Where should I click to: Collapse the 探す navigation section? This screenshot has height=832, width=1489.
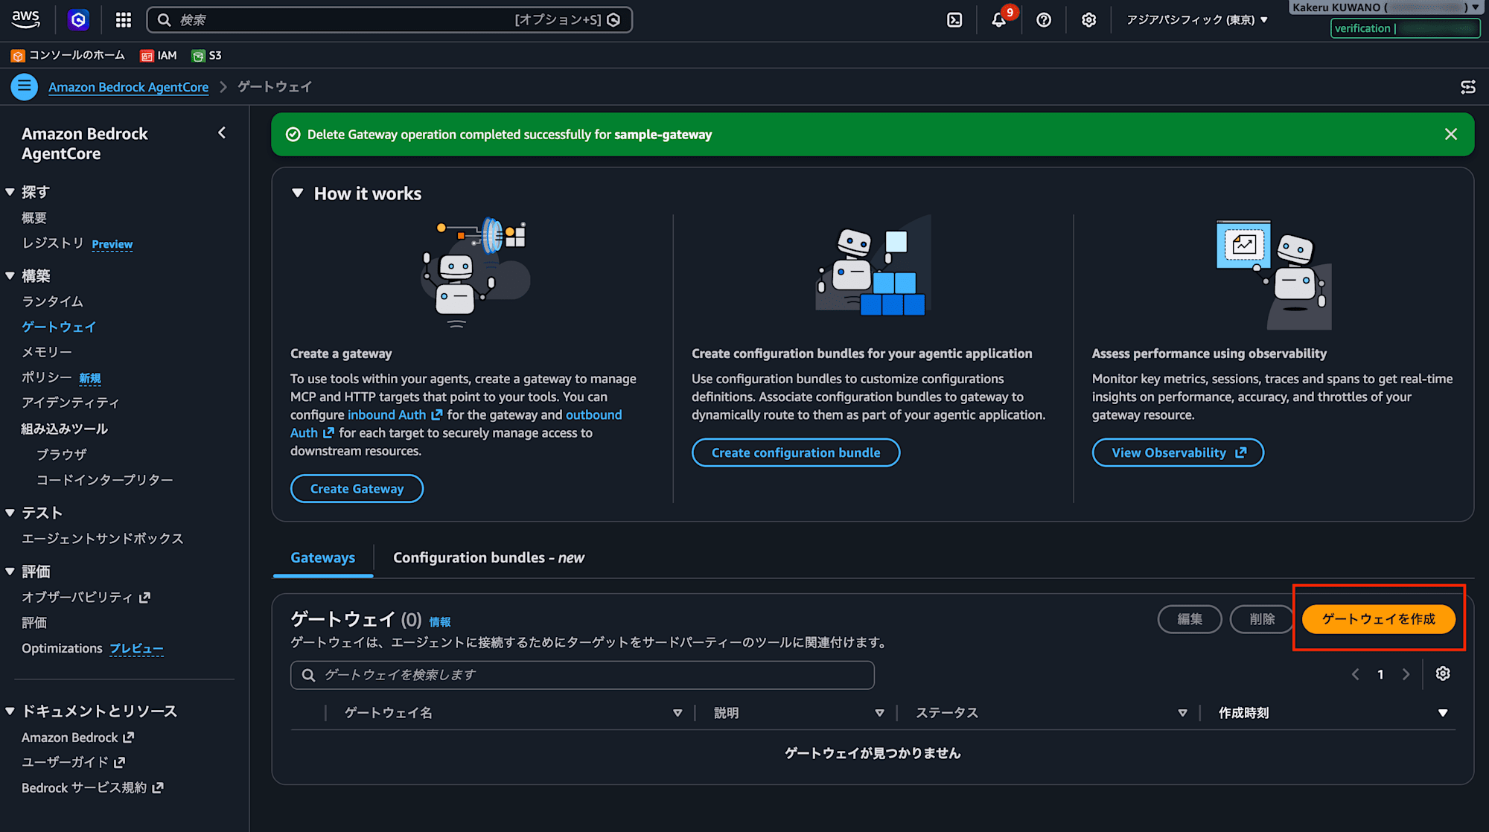[10, 192]
